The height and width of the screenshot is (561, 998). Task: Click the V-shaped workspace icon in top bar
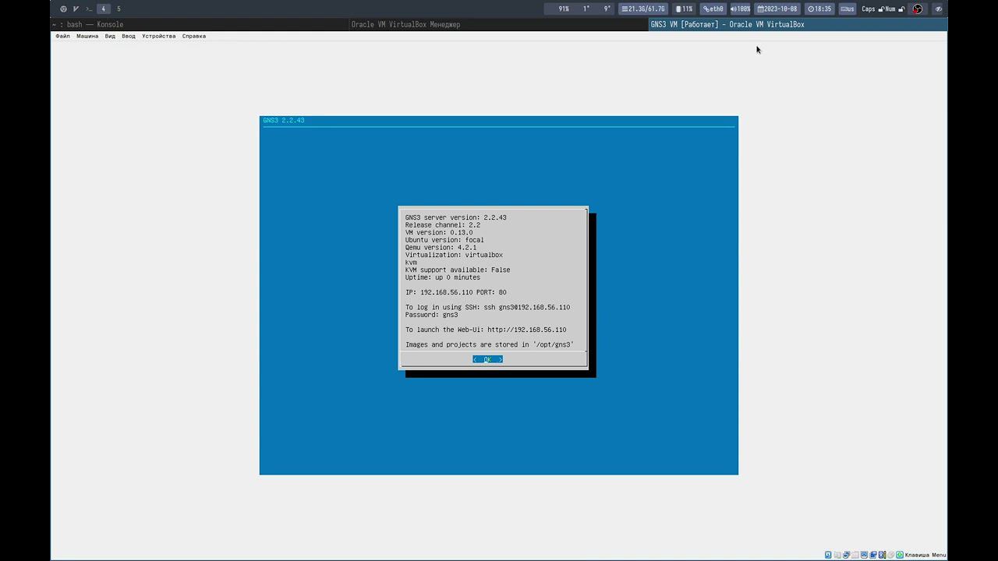pos(76,9)
